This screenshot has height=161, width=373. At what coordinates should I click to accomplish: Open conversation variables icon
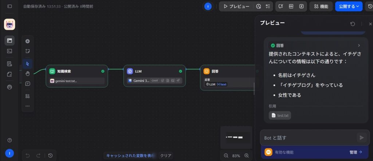(x=281, y=7)
